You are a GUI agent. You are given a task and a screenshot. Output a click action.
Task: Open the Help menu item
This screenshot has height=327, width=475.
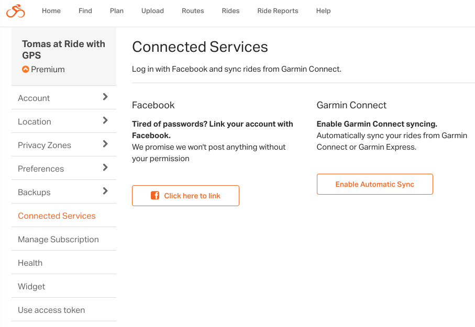point(323,11)
